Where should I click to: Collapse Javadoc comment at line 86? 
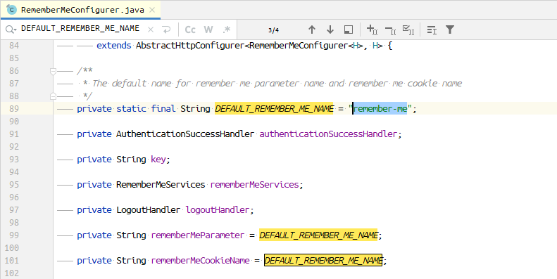coord(53,71)
